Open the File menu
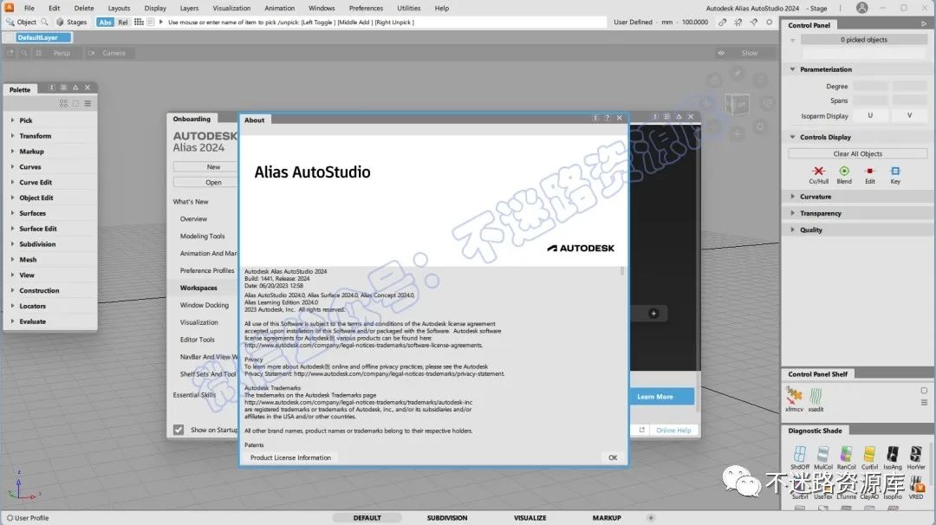This screenshot has height=525, width=936. tap(29, 9)
